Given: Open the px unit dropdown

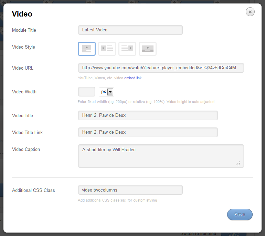Looking at the screenshot, I should [x=106, y=92].
